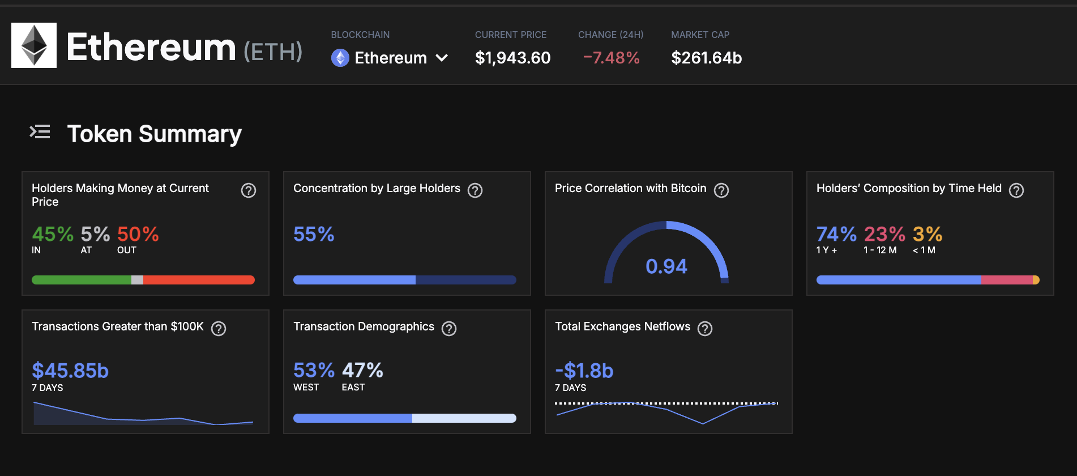Open help for Transactions Greater than $100K
Screen dimensions: 1077x476
click(x=219, y=329)
